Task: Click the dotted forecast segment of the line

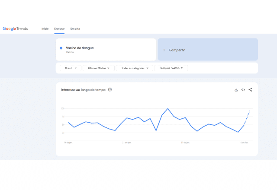Action: tap(247, 117)
